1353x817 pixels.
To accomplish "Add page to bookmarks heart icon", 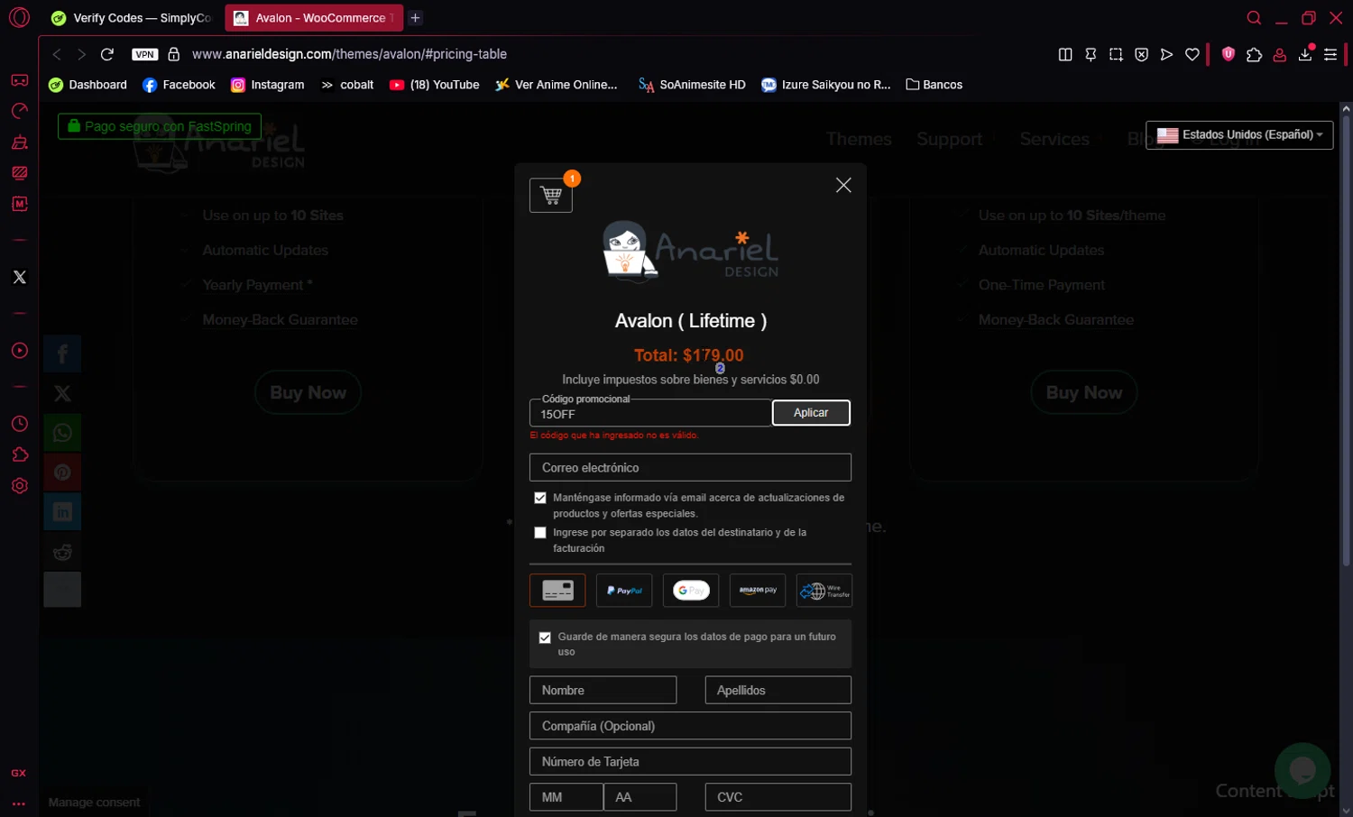I will pyautogui.click(x=1192, y=54).
